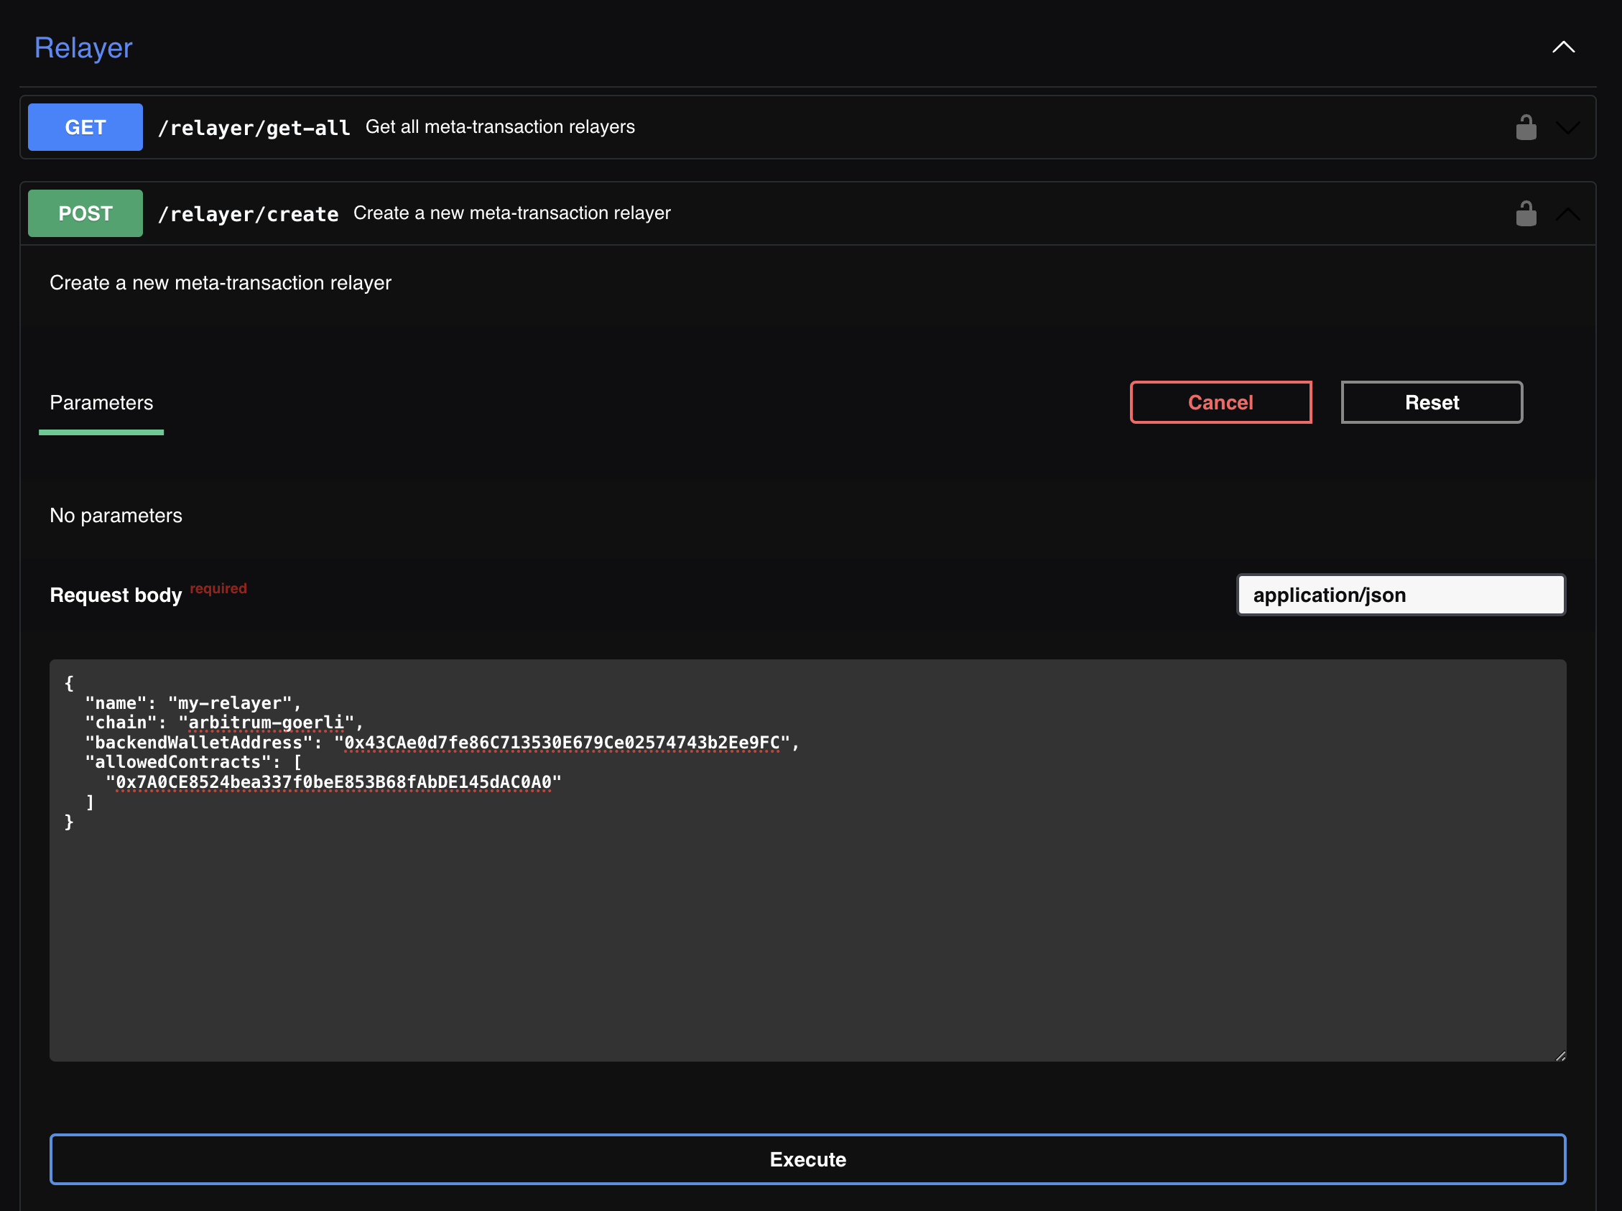The width and height of the screenshot is (1622, 1211).
Task: Click the blue GET method badge
Action: pos(85,128)
